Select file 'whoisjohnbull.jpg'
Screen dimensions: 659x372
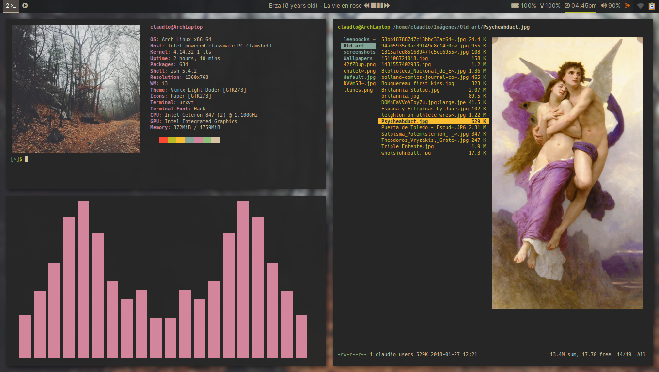tap(434, 153)
